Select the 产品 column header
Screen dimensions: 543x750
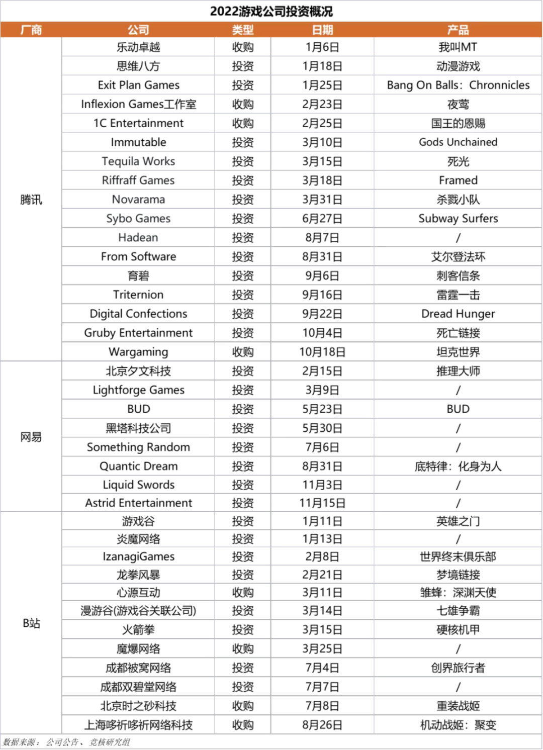point(458,30)
